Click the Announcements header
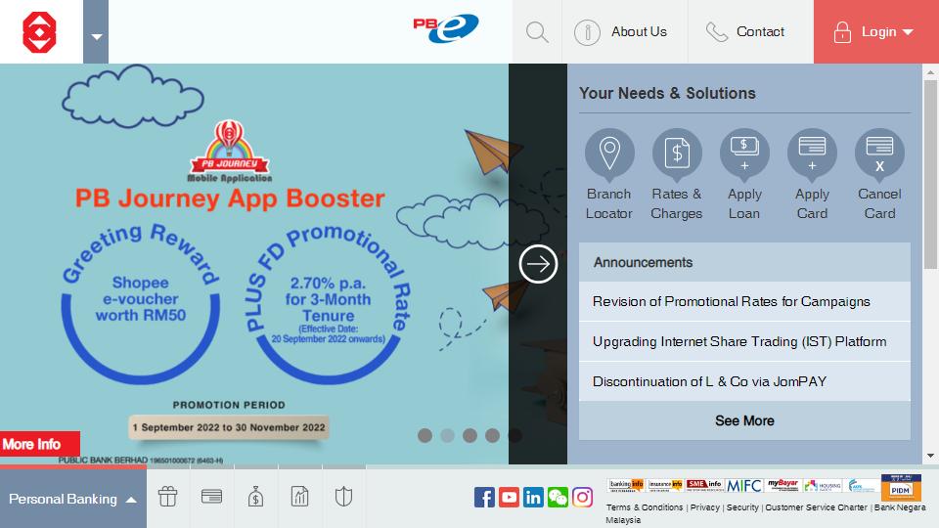Screen dimensions: 939x528 click(744, 262)
